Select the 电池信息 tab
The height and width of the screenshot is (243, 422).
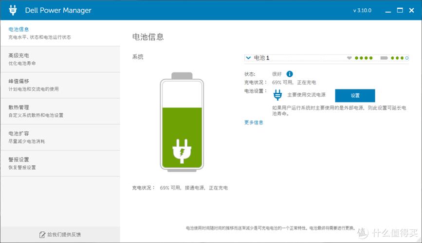pos(60,33)
